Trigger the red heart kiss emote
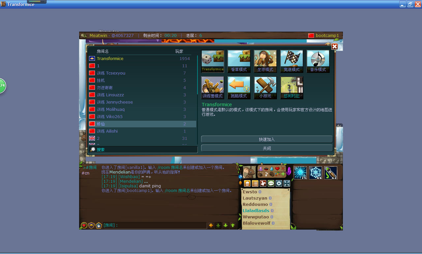 [277, 168]
